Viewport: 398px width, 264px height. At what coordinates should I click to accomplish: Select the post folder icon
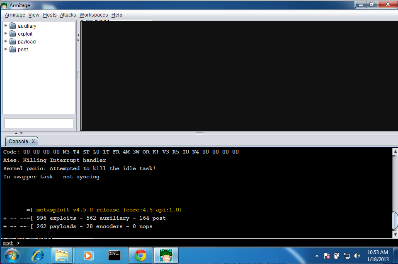[x=13, y=49]
